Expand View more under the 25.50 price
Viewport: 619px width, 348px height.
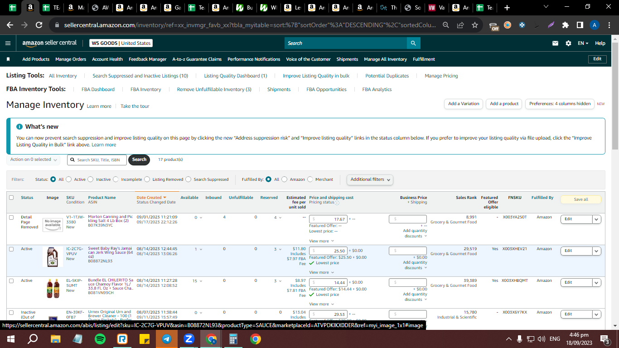pyautogui.click(x=321, y=272)
